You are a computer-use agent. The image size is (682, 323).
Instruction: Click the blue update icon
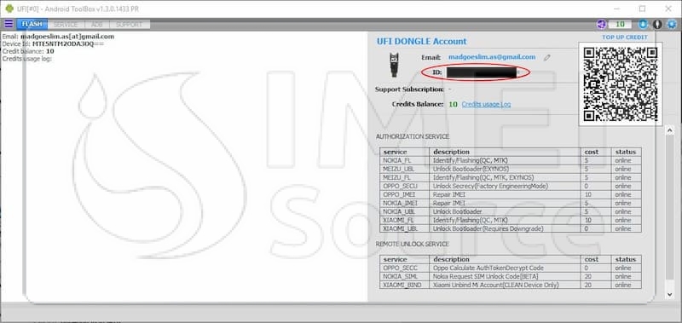tap(643, 25)
